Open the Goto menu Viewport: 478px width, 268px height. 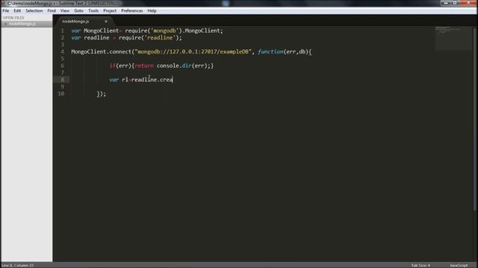tap(78, 10)
